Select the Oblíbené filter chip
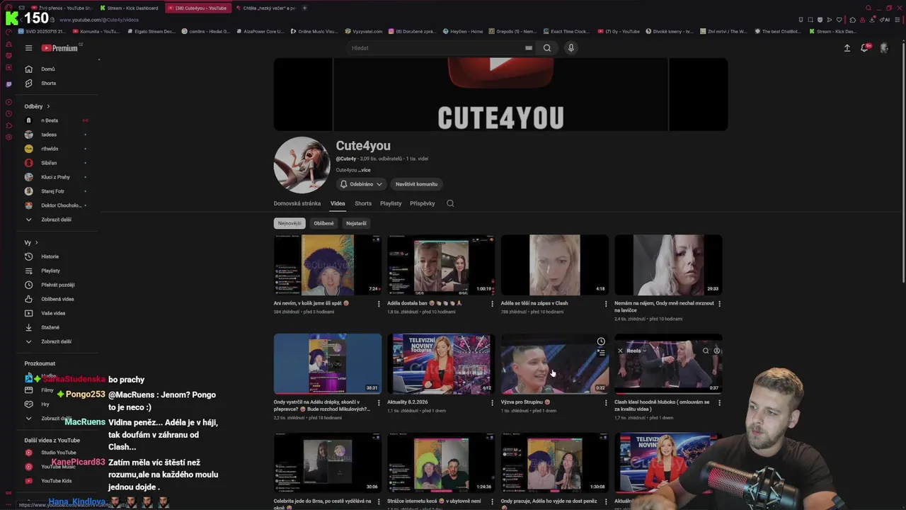 323,223
